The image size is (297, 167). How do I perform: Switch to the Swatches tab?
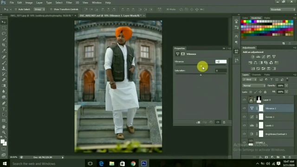point(256,18)
